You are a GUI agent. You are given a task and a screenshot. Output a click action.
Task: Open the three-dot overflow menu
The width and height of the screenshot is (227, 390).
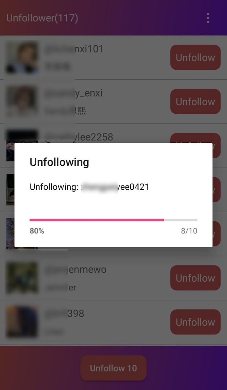coord(208,18)
